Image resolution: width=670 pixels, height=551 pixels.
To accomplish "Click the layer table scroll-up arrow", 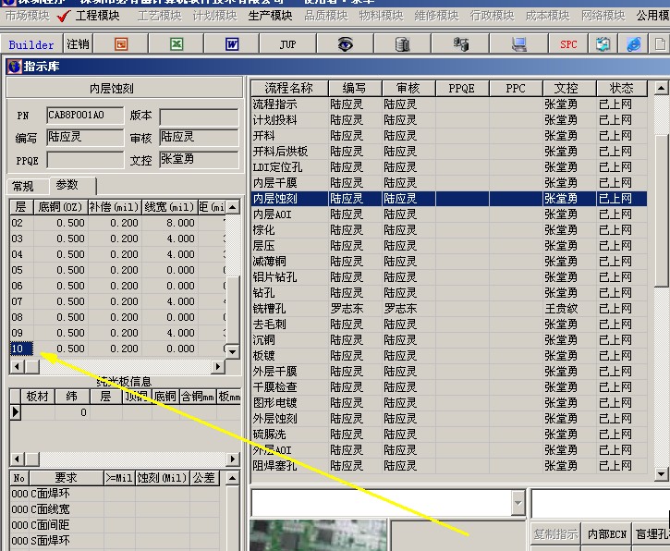I will click(233, 208).
